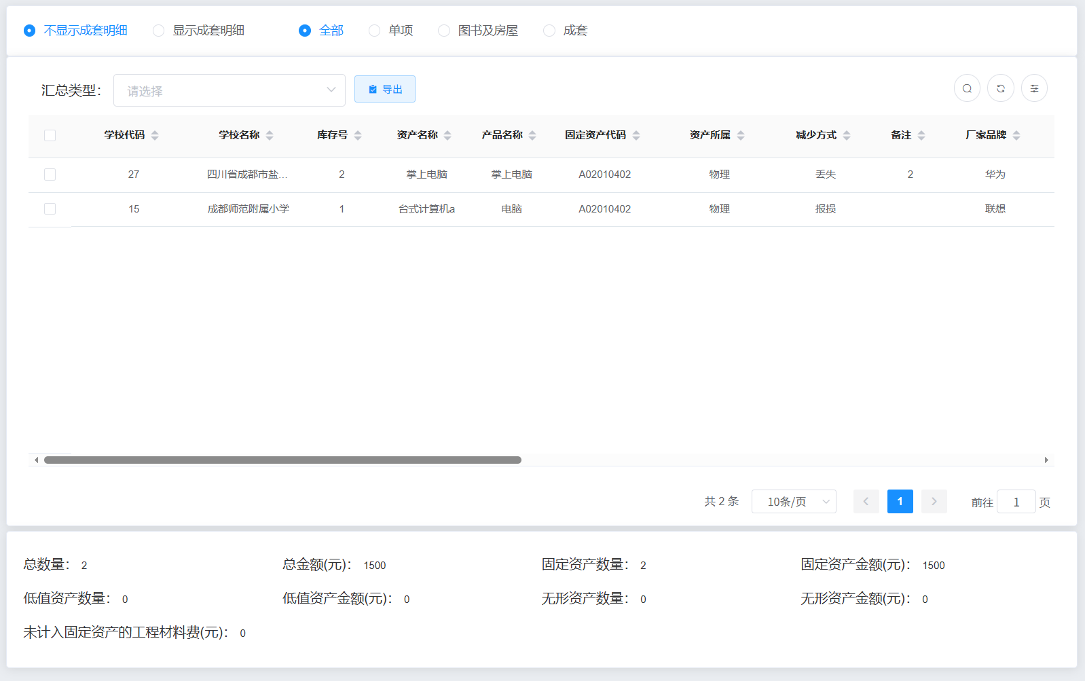
Task: Sort by 厂家品牌 column arrows
Action: [1016, 135]
